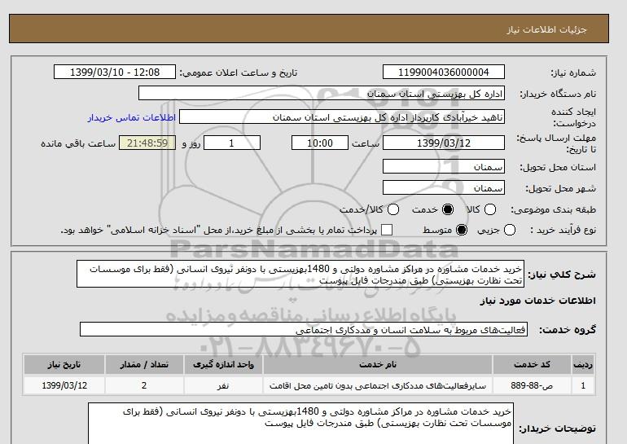Click the نام دستگاه خریدار label
The image size is (627, 444).
(558, 94)
